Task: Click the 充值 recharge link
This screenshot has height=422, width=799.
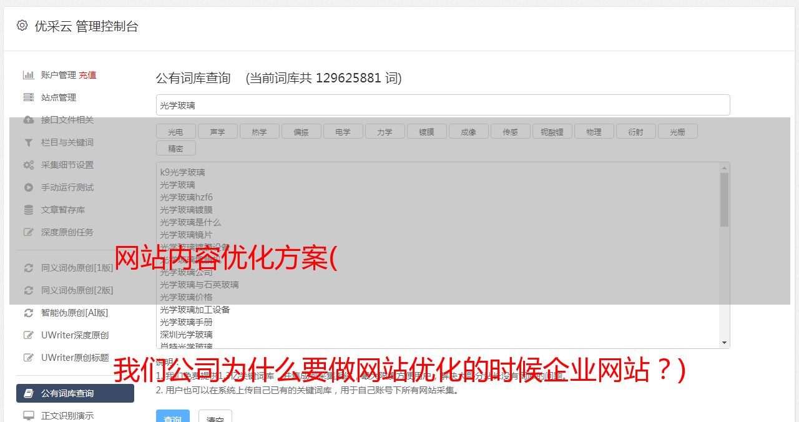Action: (87, 75)
